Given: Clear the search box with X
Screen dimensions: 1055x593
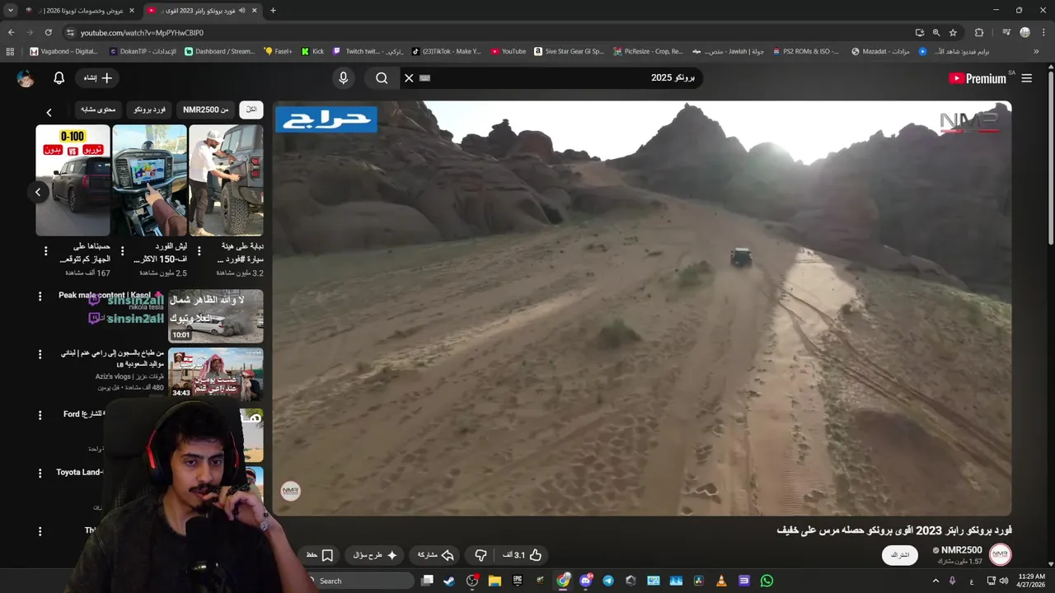Looking at the screenshot, I should pos(409,78).
